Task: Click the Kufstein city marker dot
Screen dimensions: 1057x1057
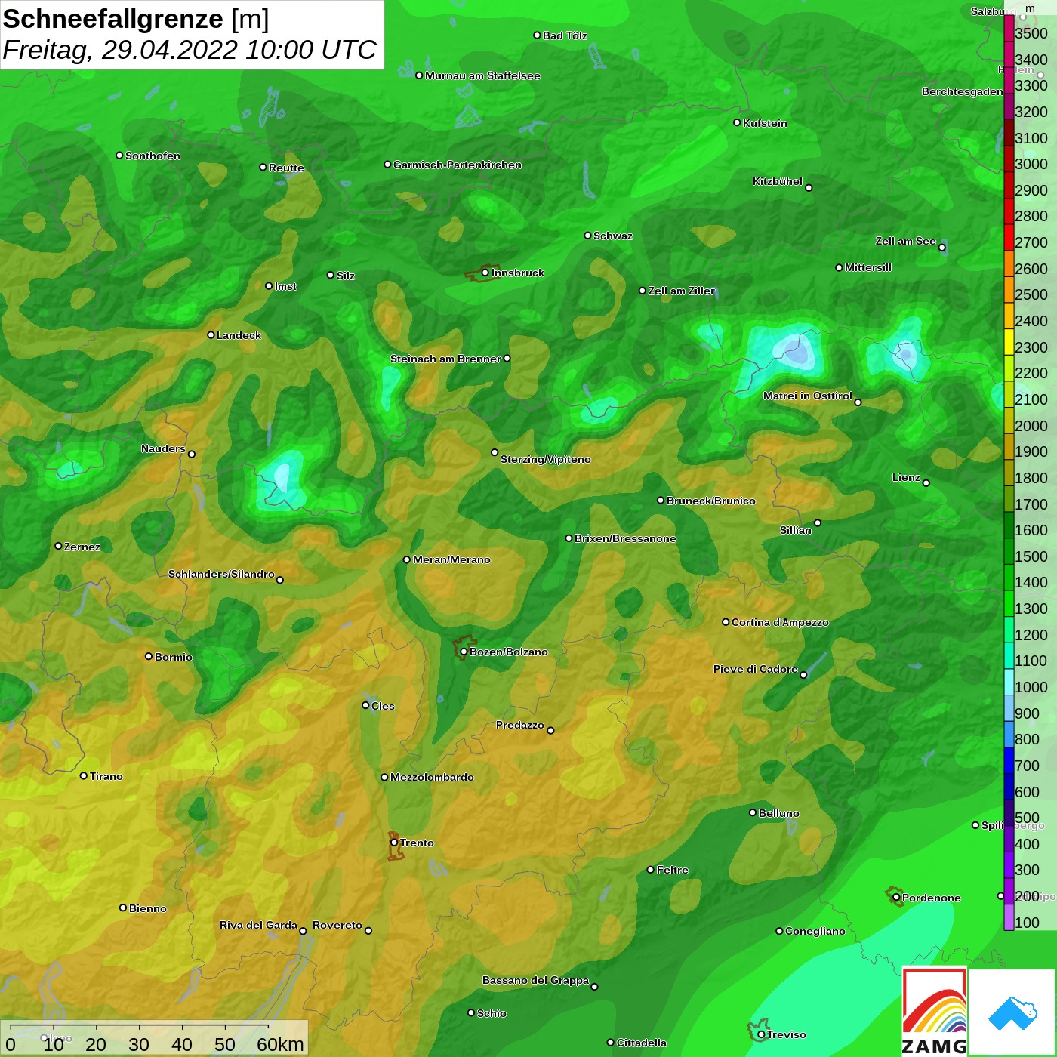Action: [737, 122]
